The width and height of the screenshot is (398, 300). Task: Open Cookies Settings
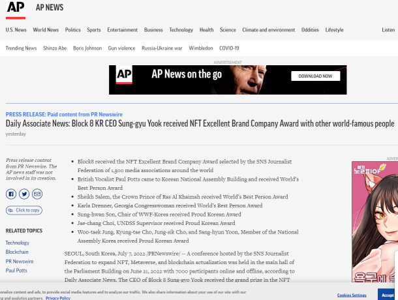pos(352,295)
